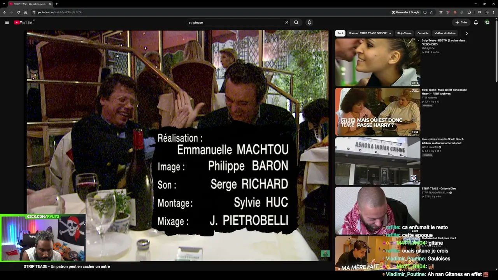Select the 'Tout' filter chip
498x280 pixels.
click(x=340, y=33)
